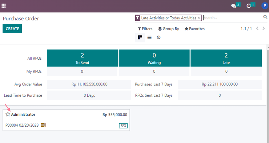Switch to Activity view clock icon

(159, 37)
